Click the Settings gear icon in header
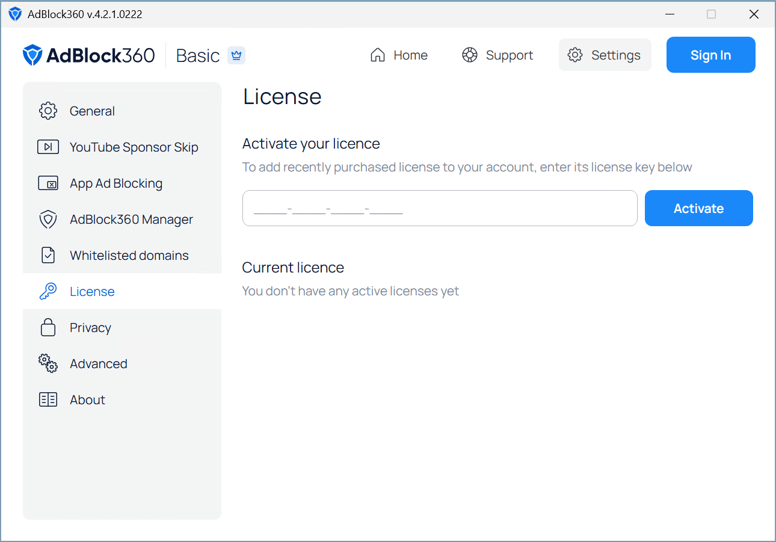This screenshot has height=542, width=776. pos(575,55)
